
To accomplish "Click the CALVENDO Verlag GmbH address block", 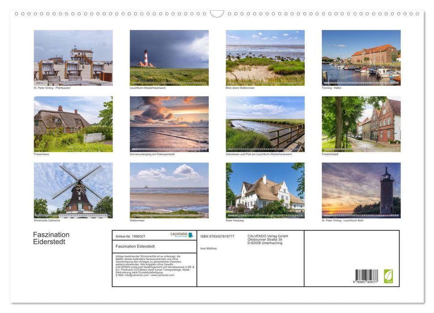I will point(268,239).
